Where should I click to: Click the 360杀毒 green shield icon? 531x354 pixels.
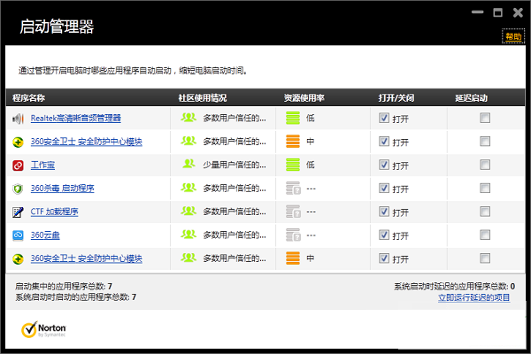[17, 189]
